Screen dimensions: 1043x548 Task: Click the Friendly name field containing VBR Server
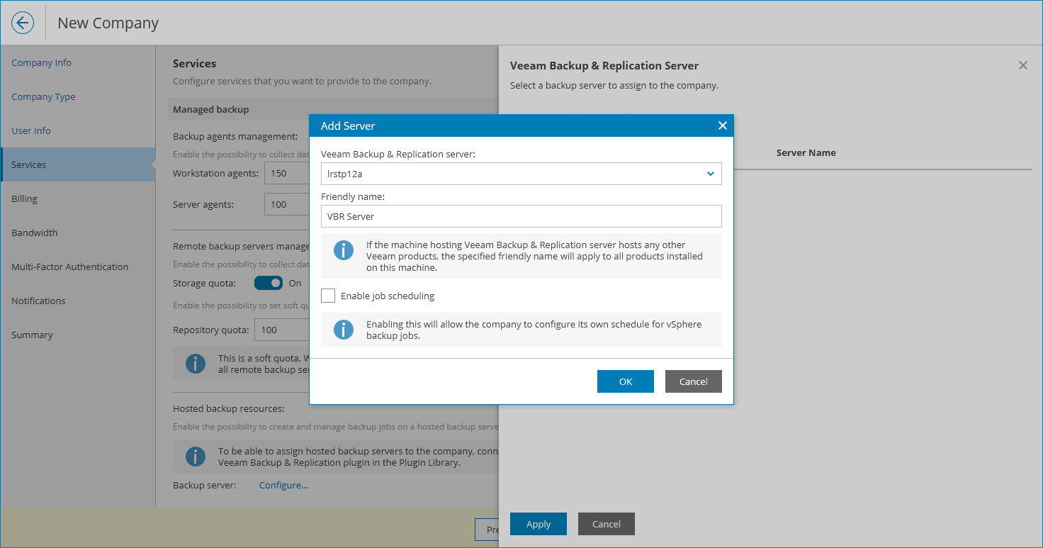pyautogui.click(x=521, y=216)
